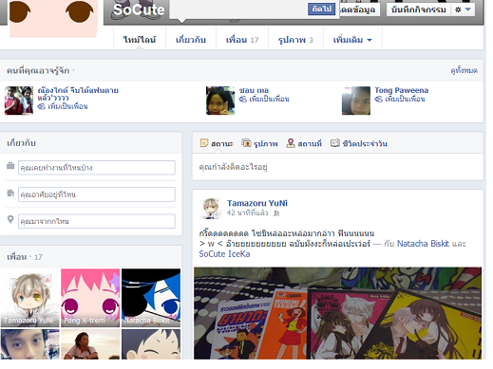
Task: Click Tamazoru YuNi post avatar
Action: [x=211, y=209]
